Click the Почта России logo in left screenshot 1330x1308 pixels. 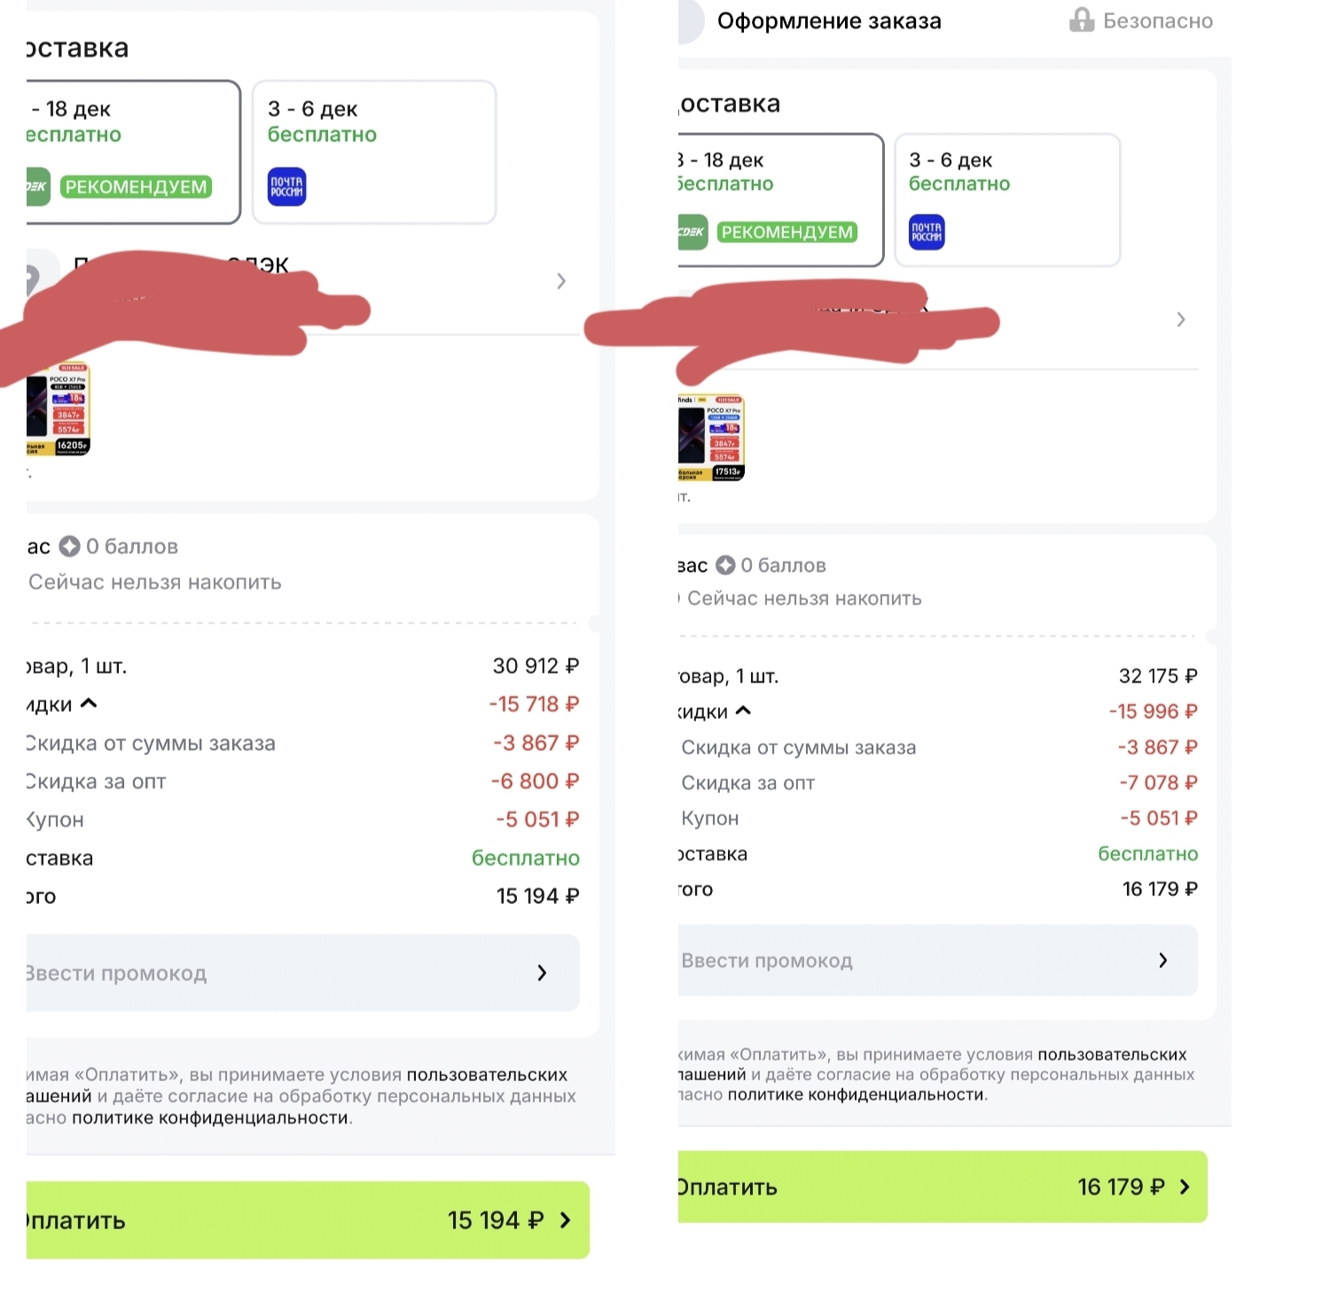click(287, 187)
